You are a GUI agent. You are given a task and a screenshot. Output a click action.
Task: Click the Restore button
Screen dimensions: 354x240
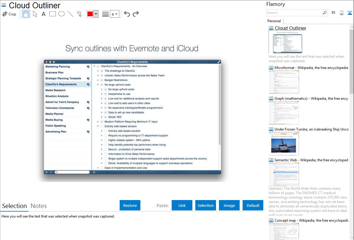click(x=130, y=205)
